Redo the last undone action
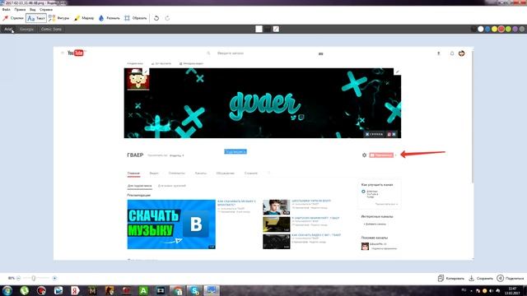Viewport: 527px width, 296px height. (167, 18)
